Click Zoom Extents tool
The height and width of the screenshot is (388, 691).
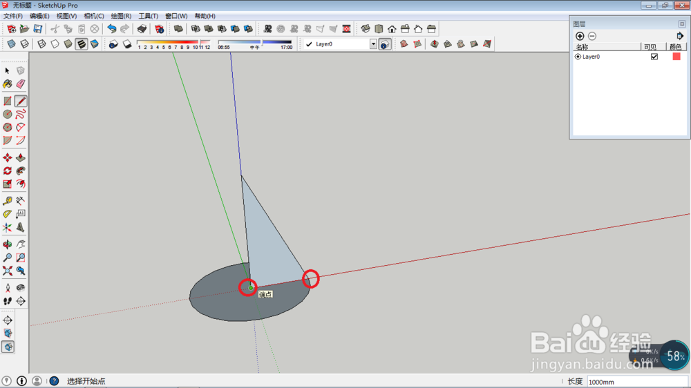(x=7, y=271)
